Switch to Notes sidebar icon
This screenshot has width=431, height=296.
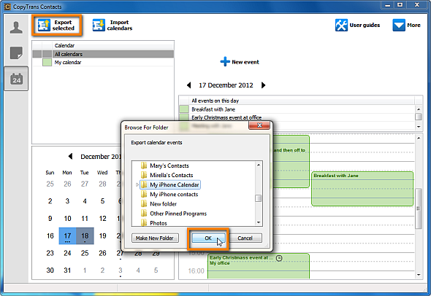pyautogui.click(x=16, y=53)
